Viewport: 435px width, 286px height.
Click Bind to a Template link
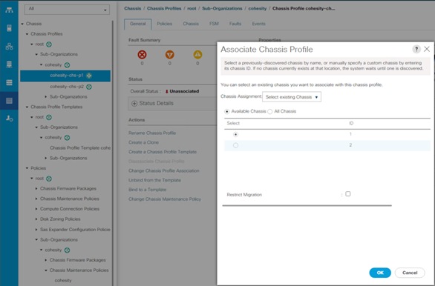pyautogui.click(x=147, y=190)
